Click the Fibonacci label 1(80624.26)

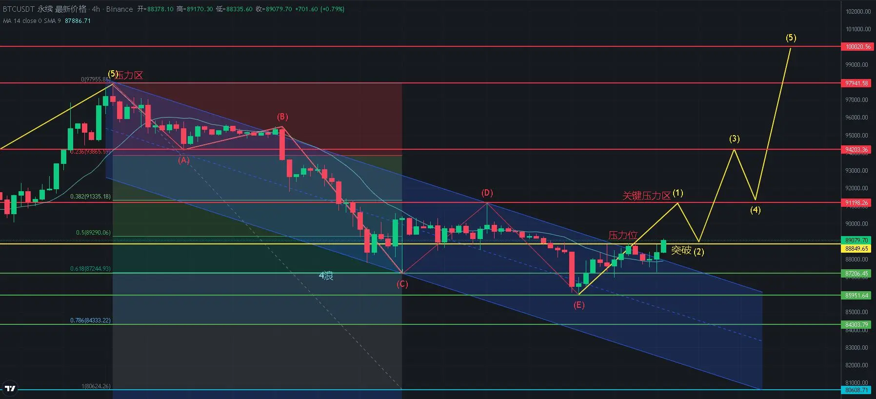96,386
